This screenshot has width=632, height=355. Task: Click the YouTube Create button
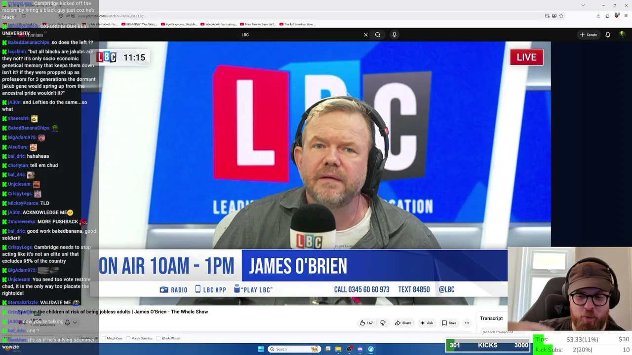point(589,35)
